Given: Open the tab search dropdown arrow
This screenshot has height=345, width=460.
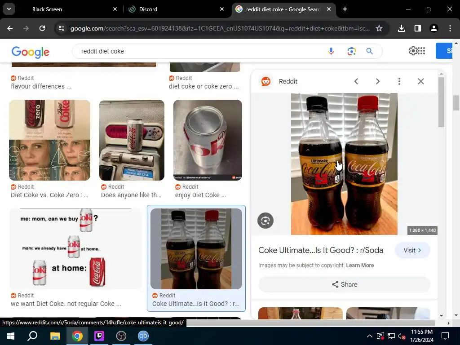Looking at the screenshot, I should coord(9,9).
